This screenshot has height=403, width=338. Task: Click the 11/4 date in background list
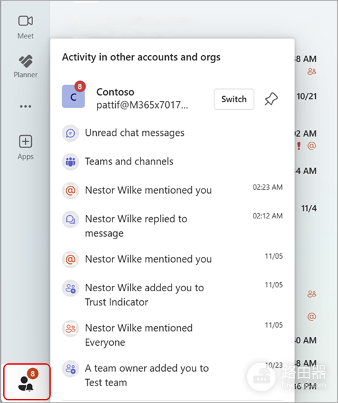(x=309, y=208)
